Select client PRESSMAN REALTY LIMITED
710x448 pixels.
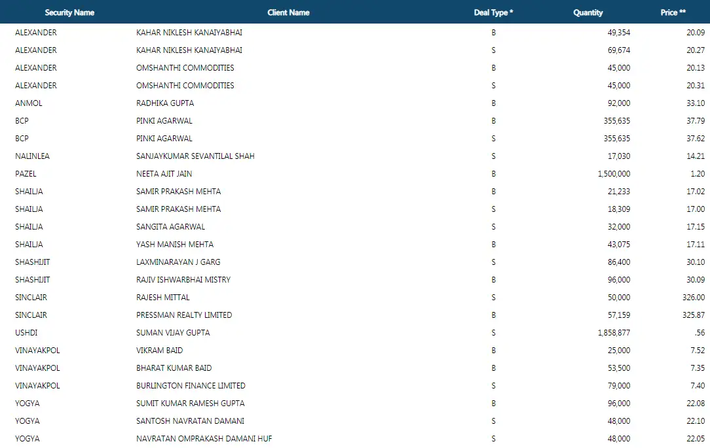pyautogui.click(x=183, y=315)
